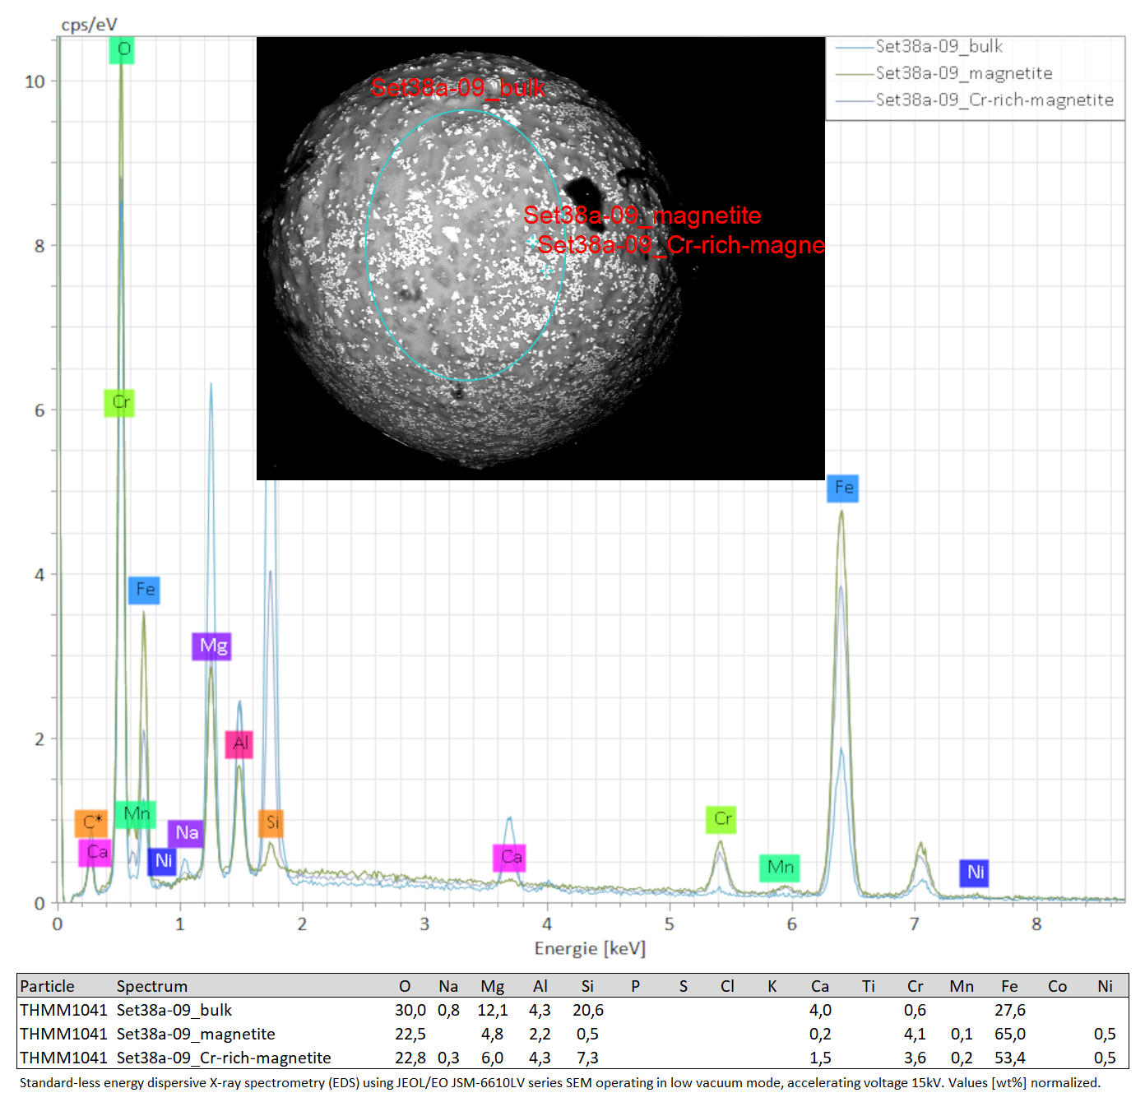Click the Co column header in the table
This screenshot has height=1102, width=1145.
[1057, 986]
